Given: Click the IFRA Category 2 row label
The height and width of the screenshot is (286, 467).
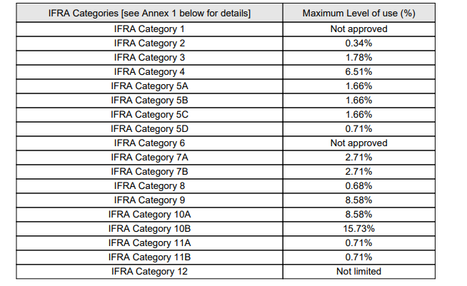Looking at the screenshot, I should point(149,43).
